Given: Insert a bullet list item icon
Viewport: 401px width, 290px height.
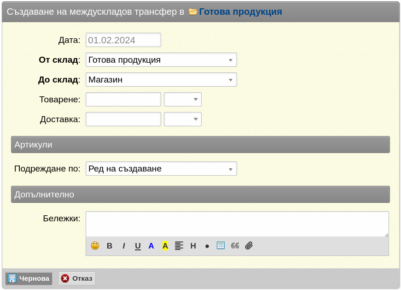Looking at the screenshot, I should point(207,246).
